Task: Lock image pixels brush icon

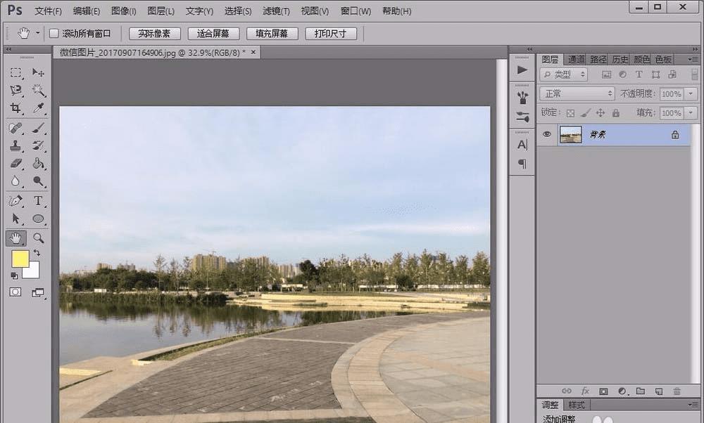Action: [x=586, y=113]
